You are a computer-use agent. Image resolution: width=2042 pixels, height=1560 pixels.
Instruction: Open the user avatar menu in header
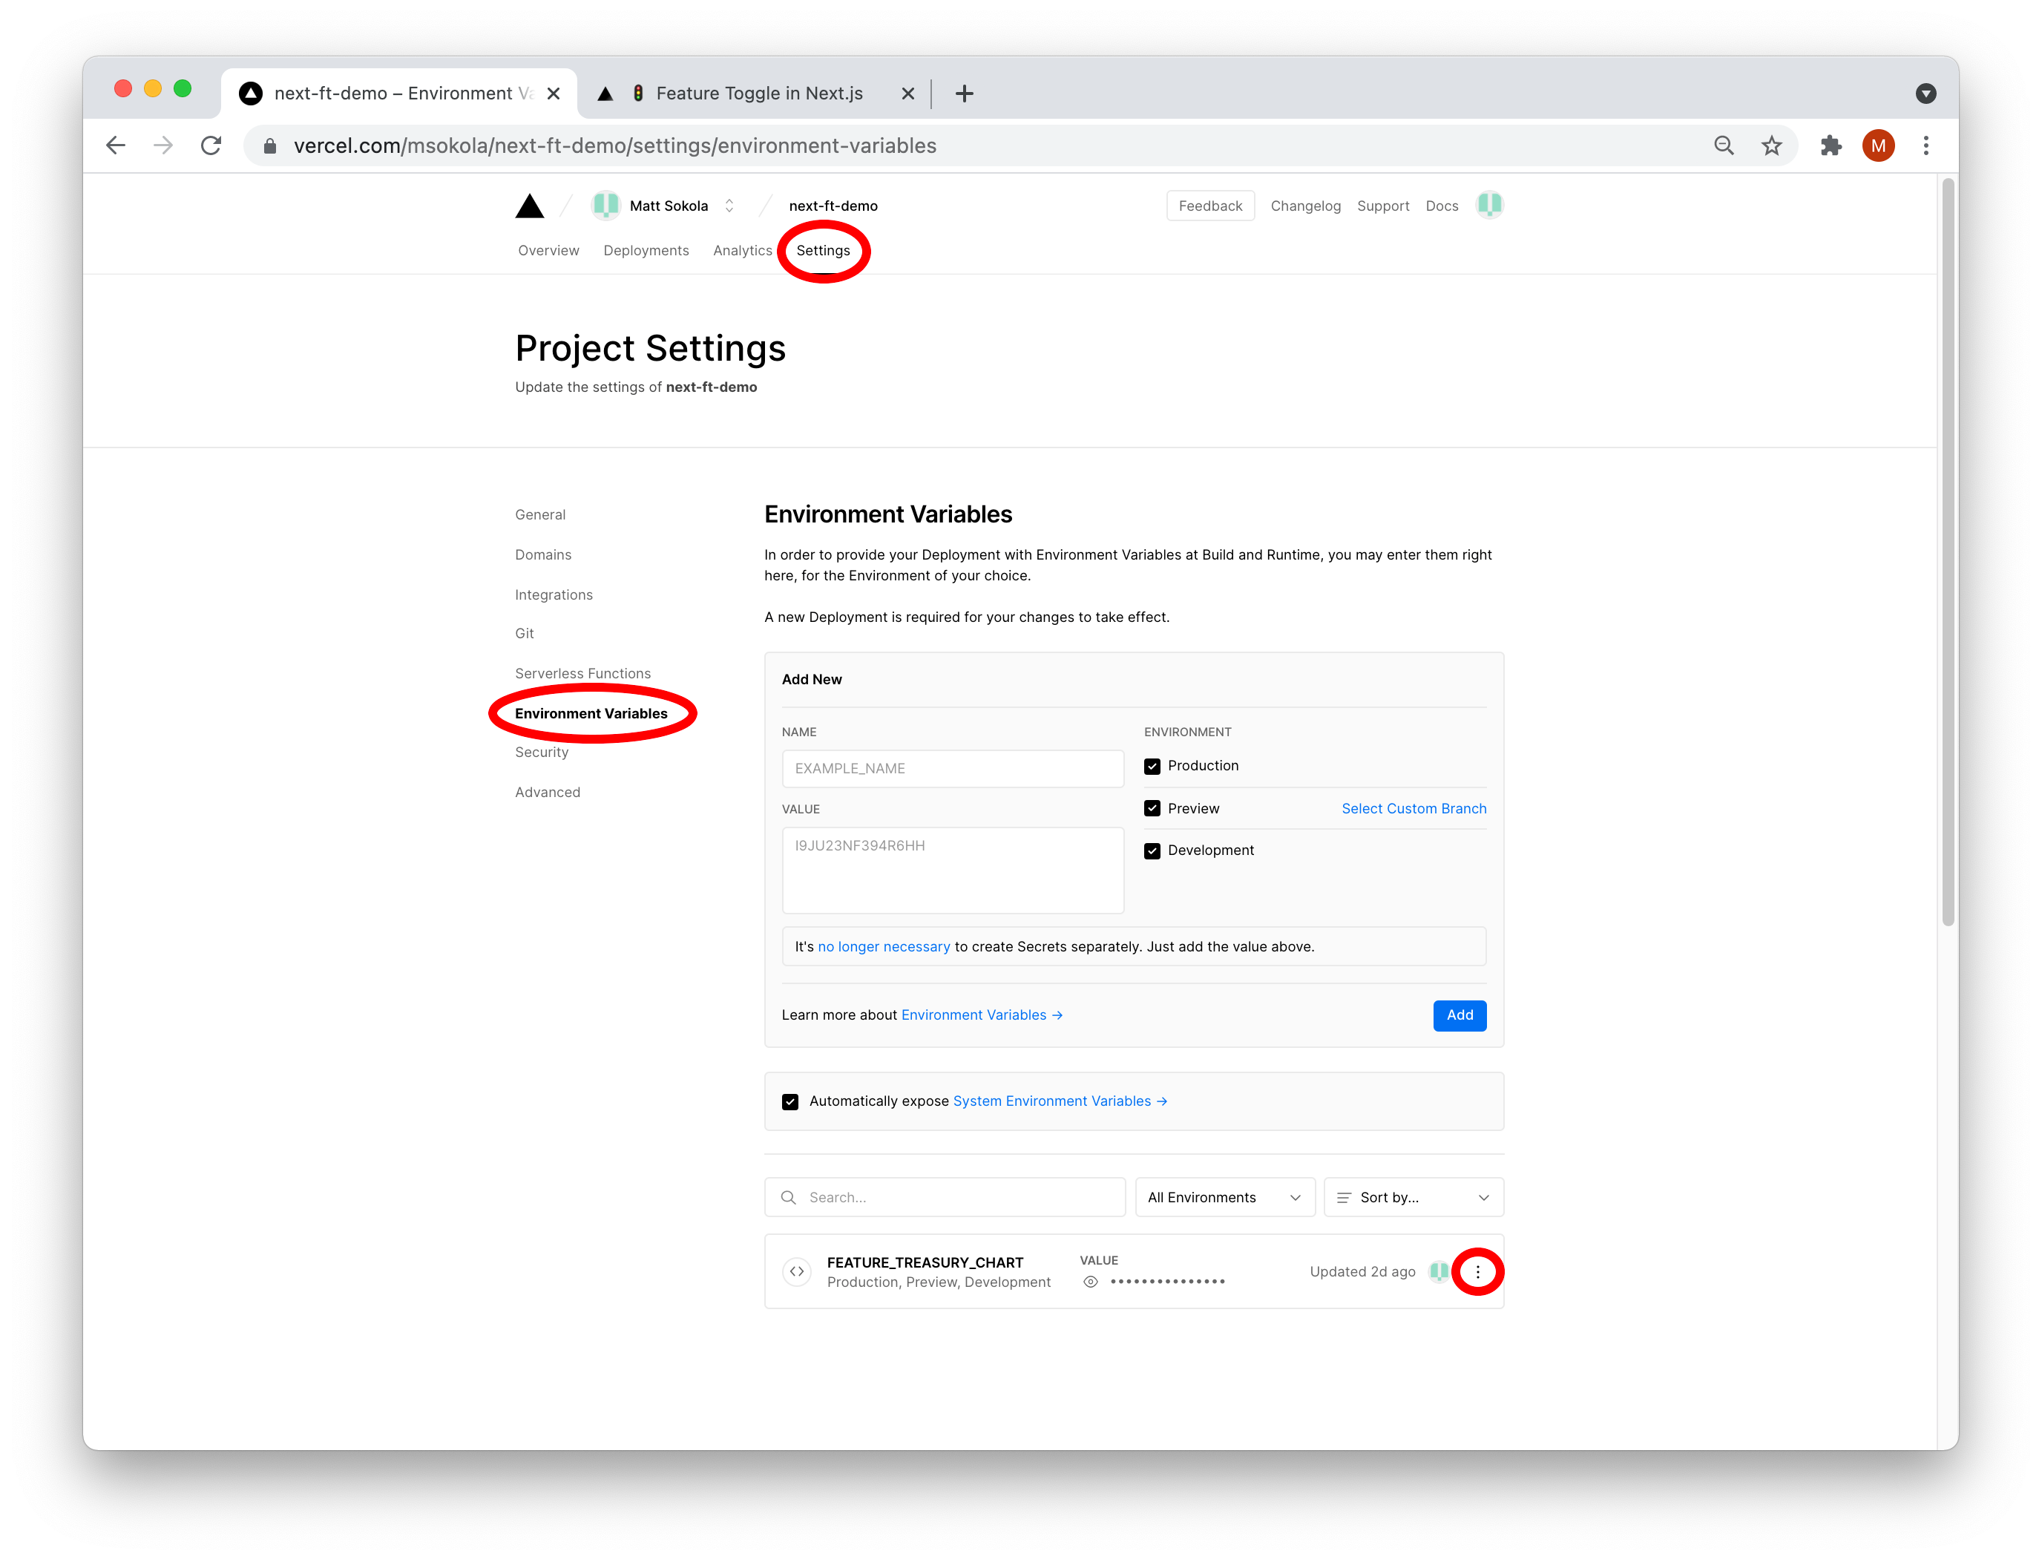point(1490,204)
